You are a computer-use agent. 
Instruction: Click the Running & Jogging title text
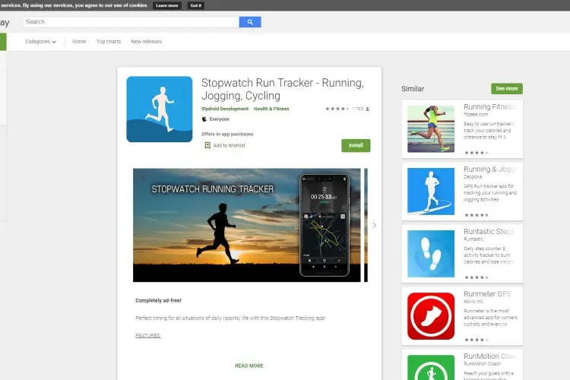coord(490,169)
